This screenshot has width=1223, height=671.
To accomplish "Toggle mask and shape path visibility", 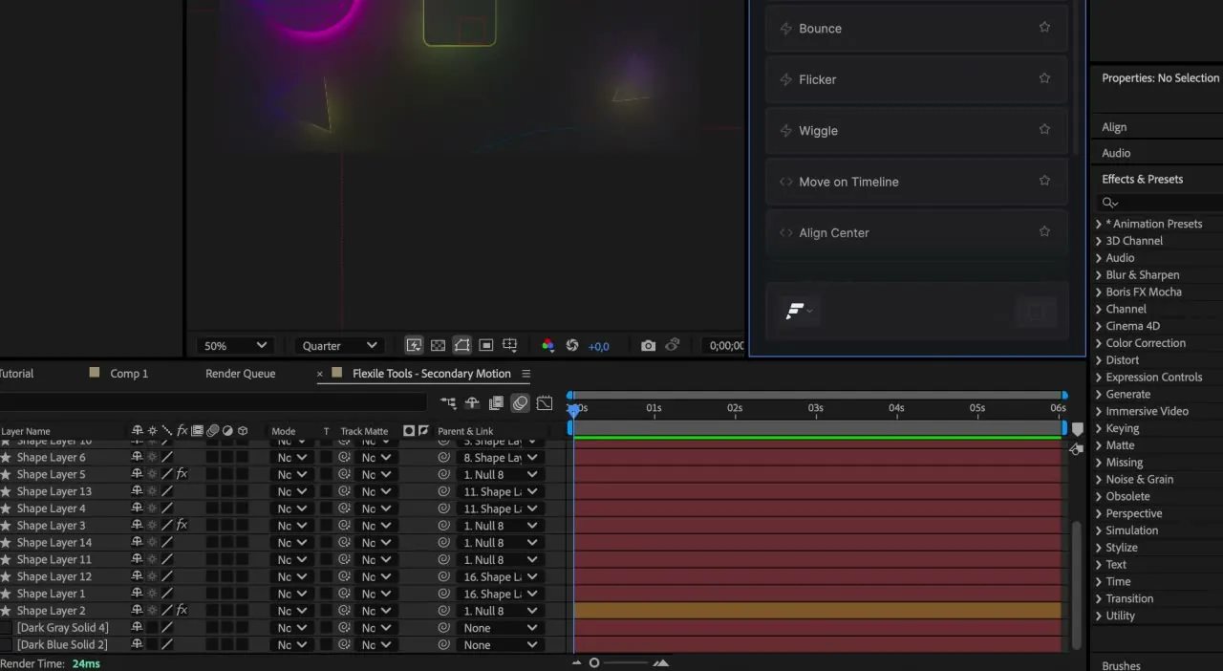I will pos(461,345).
